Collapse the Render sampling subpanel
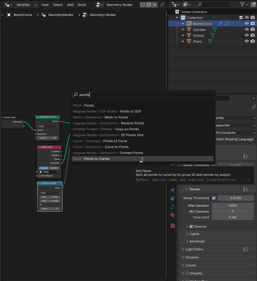This screenshot has height=281, width=257. [x=187, y=189]
